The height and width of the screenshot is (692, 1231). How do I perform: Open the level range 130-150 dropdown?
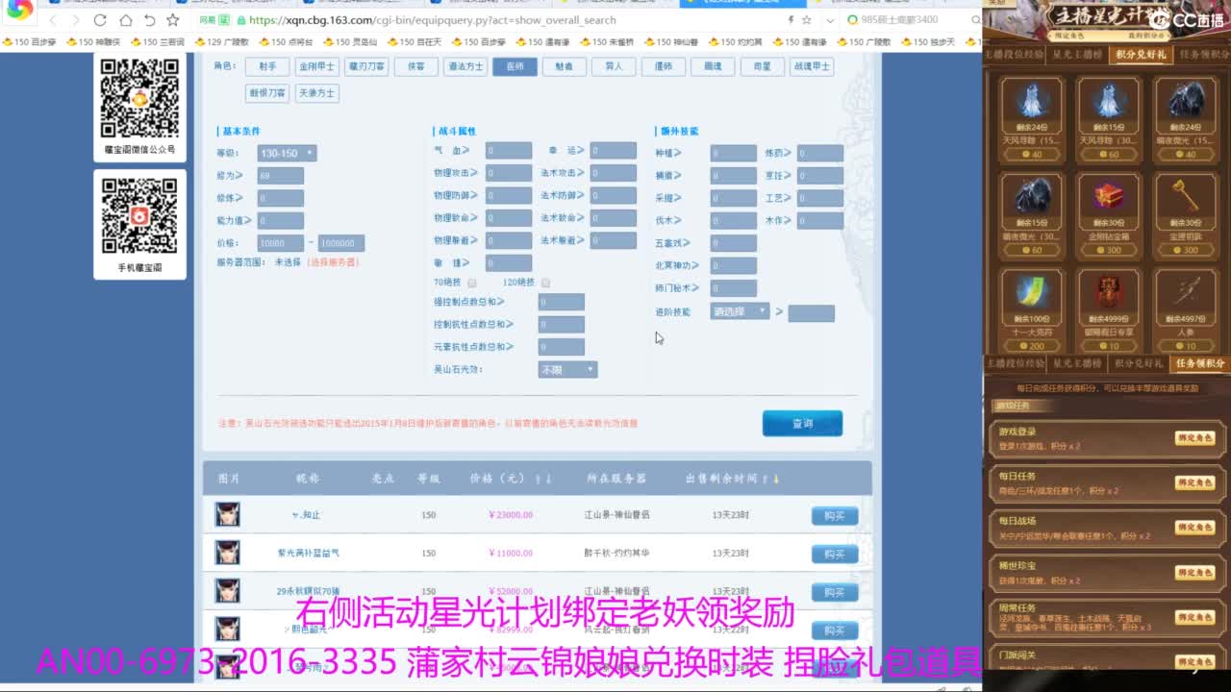pos(287,153)
